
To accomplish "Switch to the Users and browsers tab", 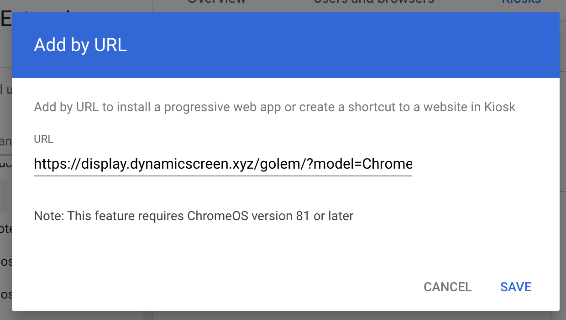I will (x=374, y=3).
